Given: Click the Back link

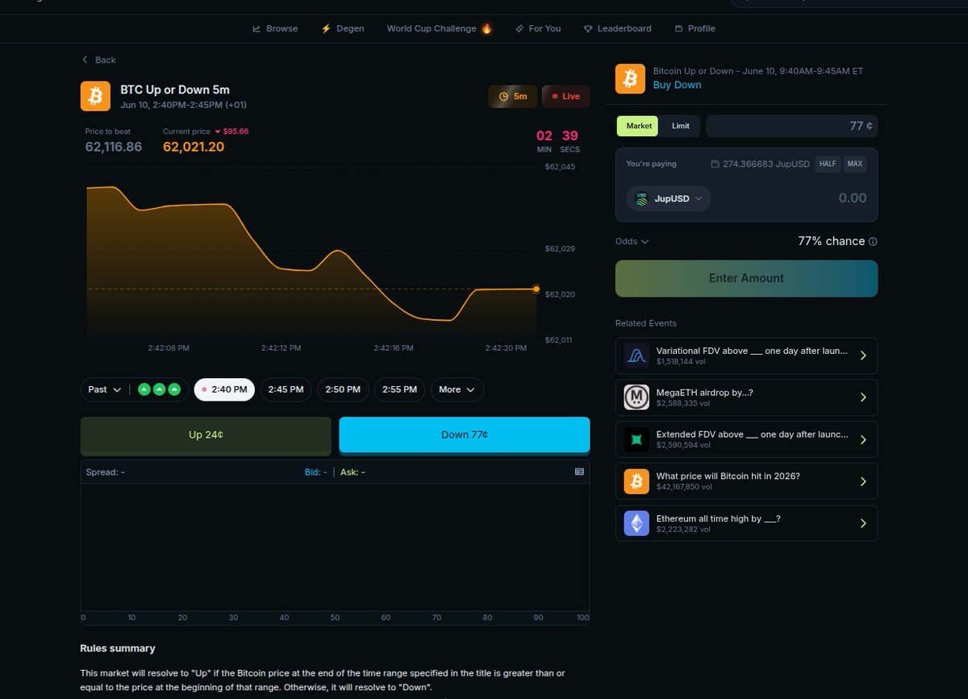Looking at the screenshot, I should 98,60.
